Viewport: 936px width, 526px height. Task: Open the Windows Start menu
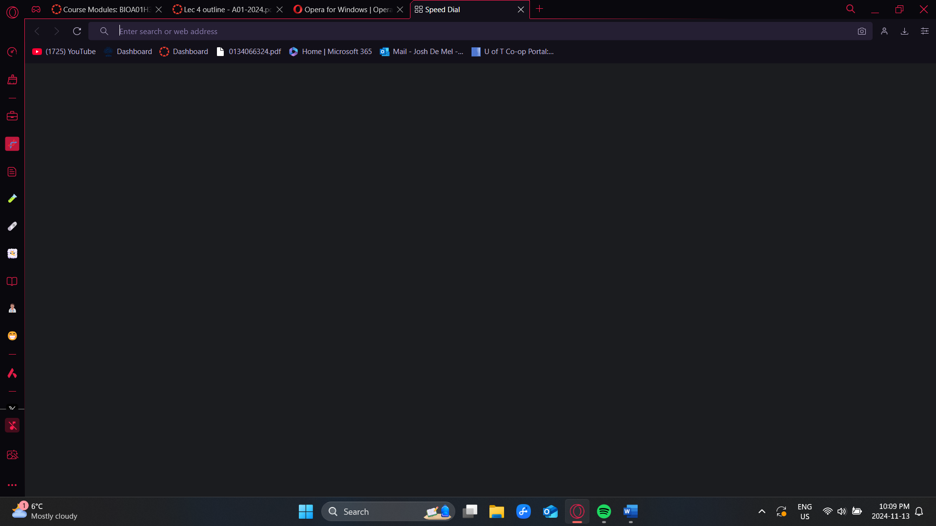[306, 511]
